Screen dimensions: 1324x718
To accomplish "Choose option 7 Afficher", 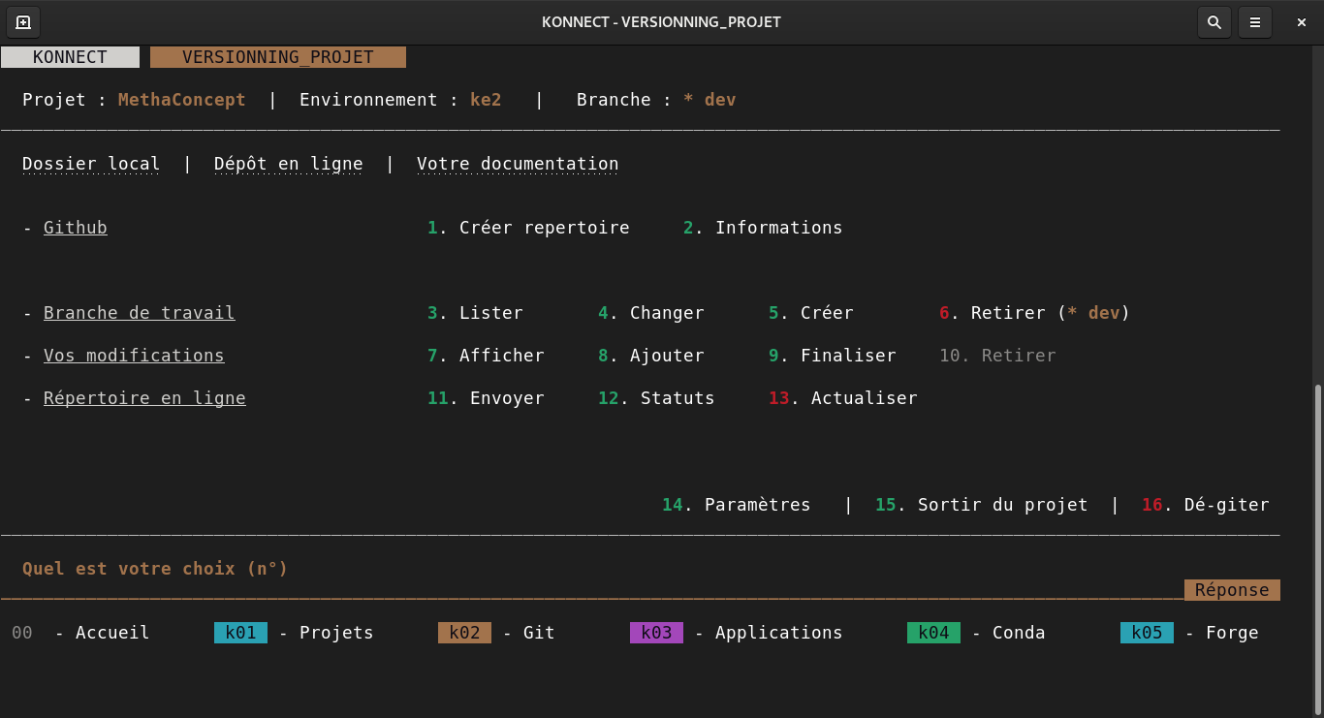I will (x=486, y=356).
